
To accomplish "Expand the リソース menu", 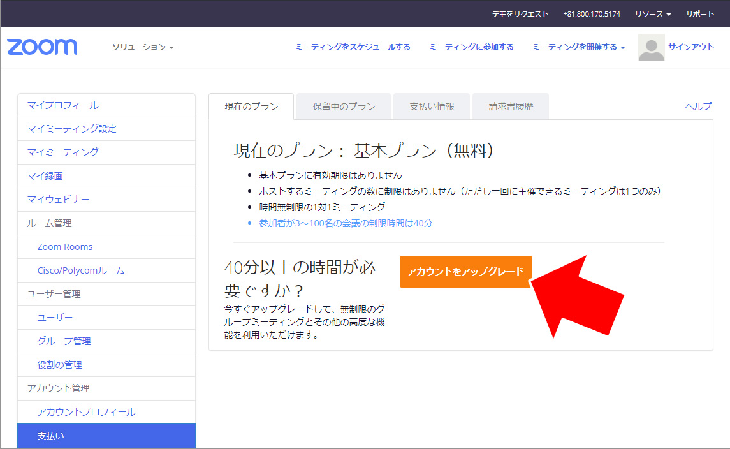I will 652,14.
